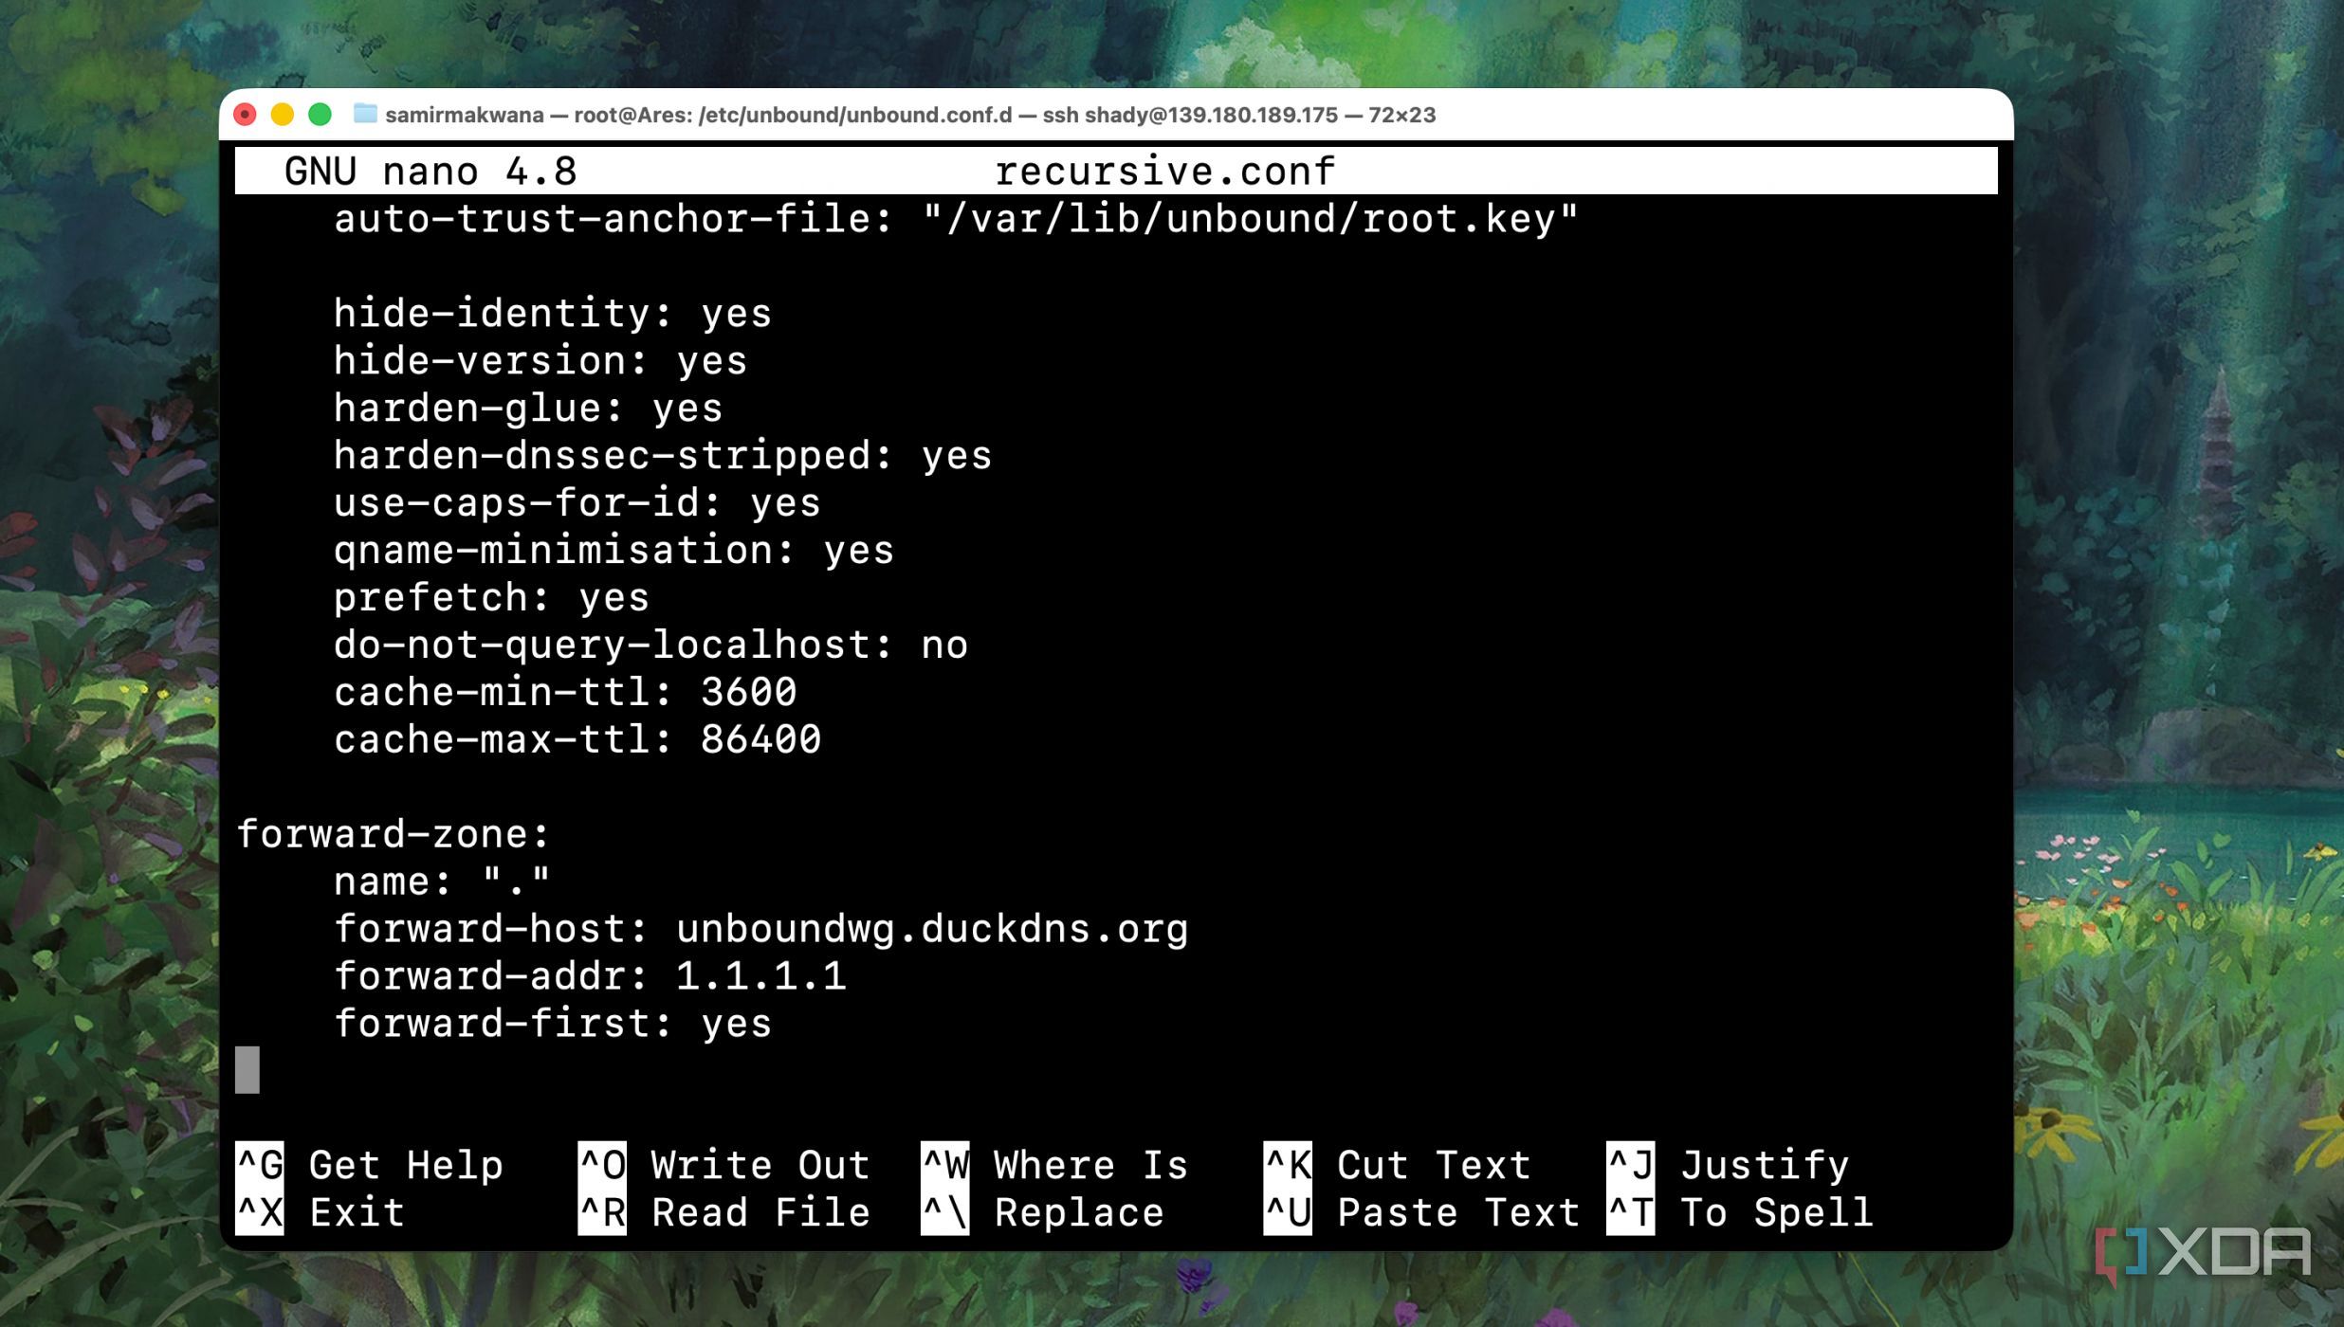Click the ^U Paste Text shortcut

[1422, 1213]
